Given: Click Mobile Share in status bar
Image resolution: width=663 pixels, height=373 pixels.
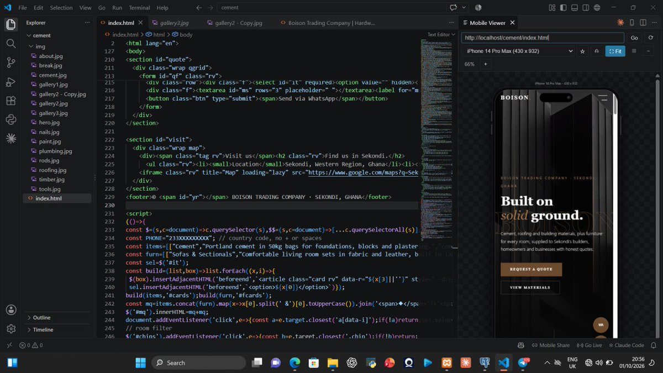Looking at the screenshot, I should coord(550,345).
